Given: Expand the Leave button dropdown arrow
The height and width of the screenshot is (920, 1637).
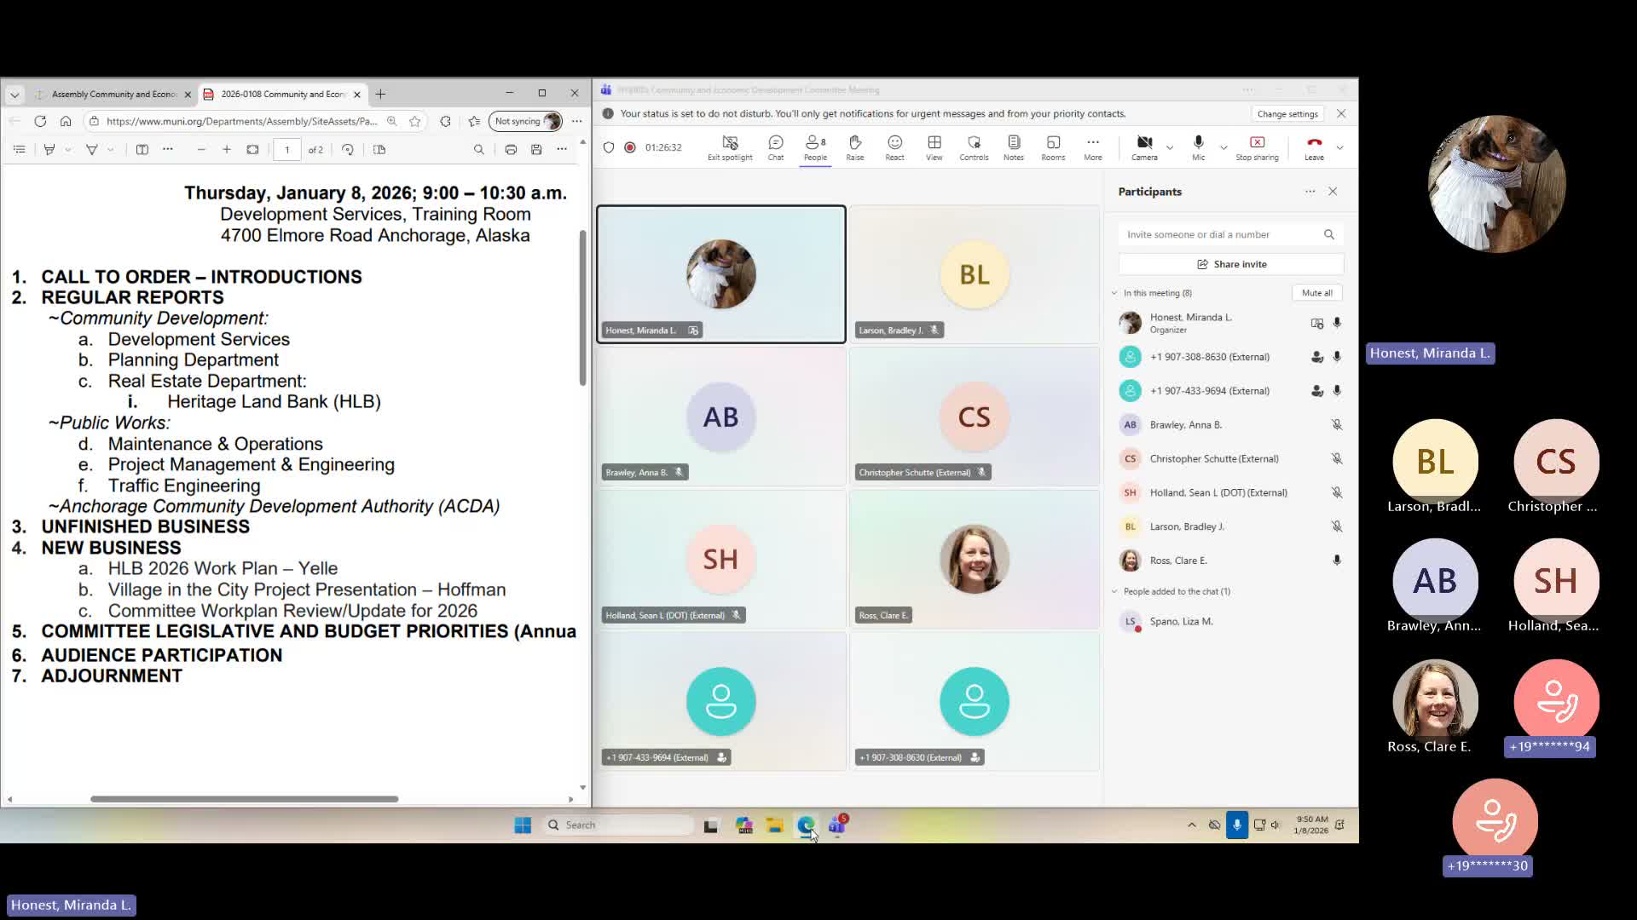Looking at the screenshot, I should pos(1339,147).
